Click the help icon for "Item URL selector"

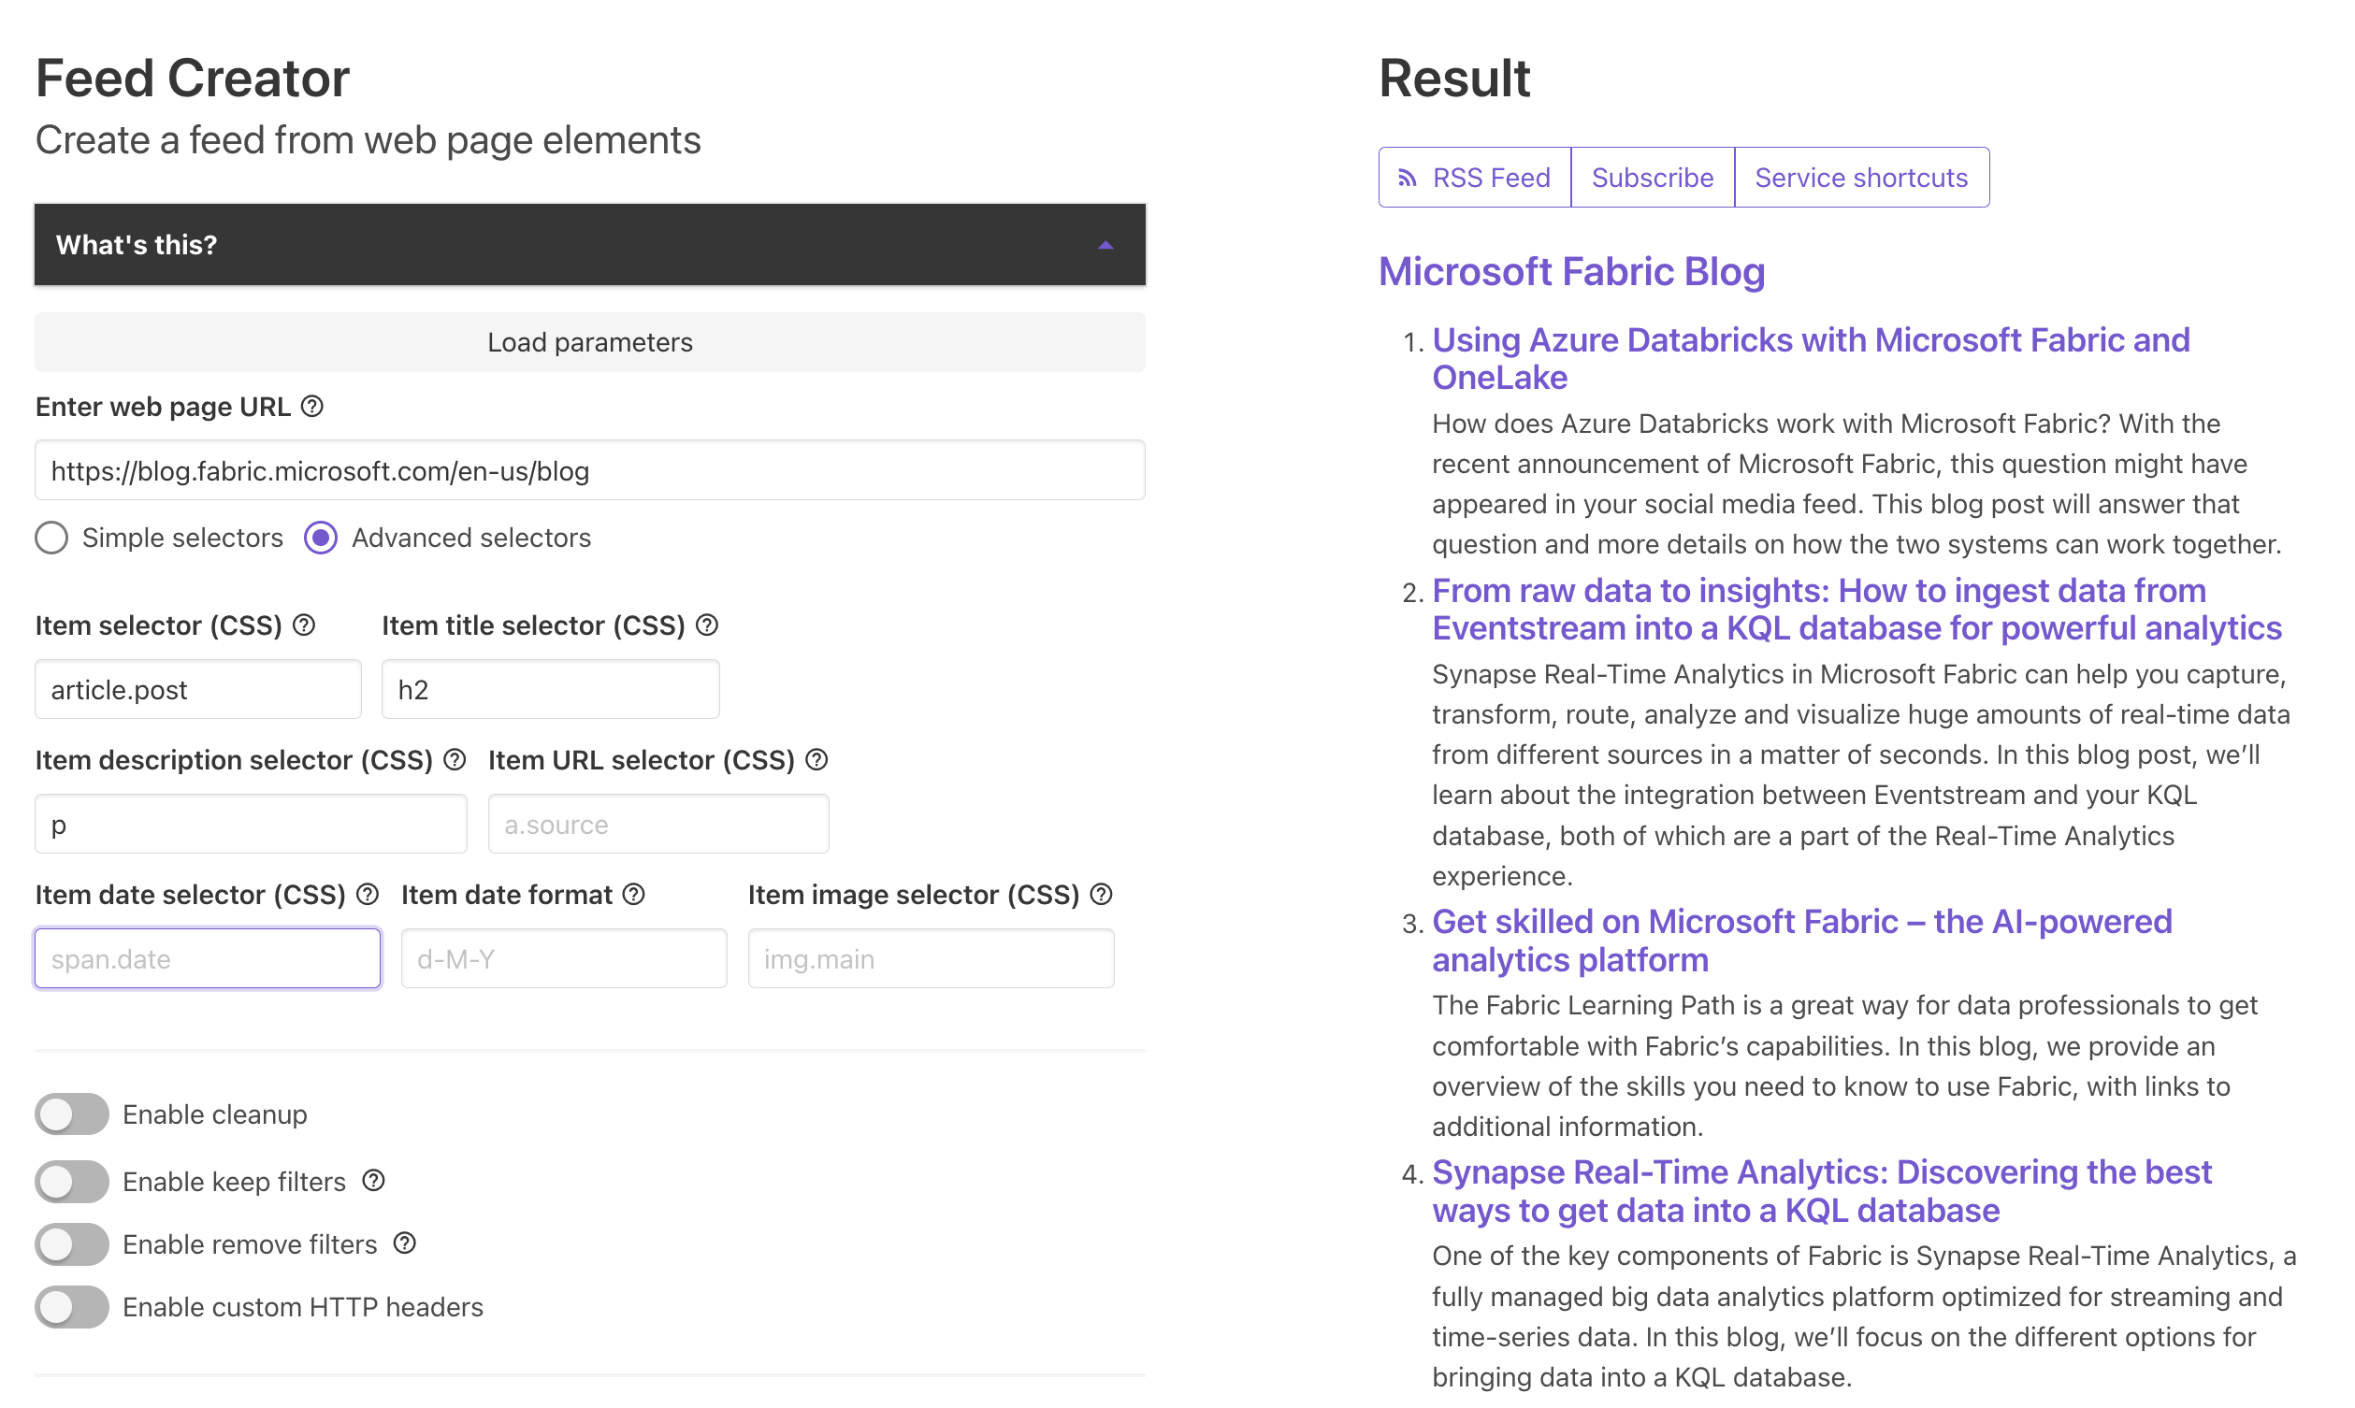[x=816, y=759]
